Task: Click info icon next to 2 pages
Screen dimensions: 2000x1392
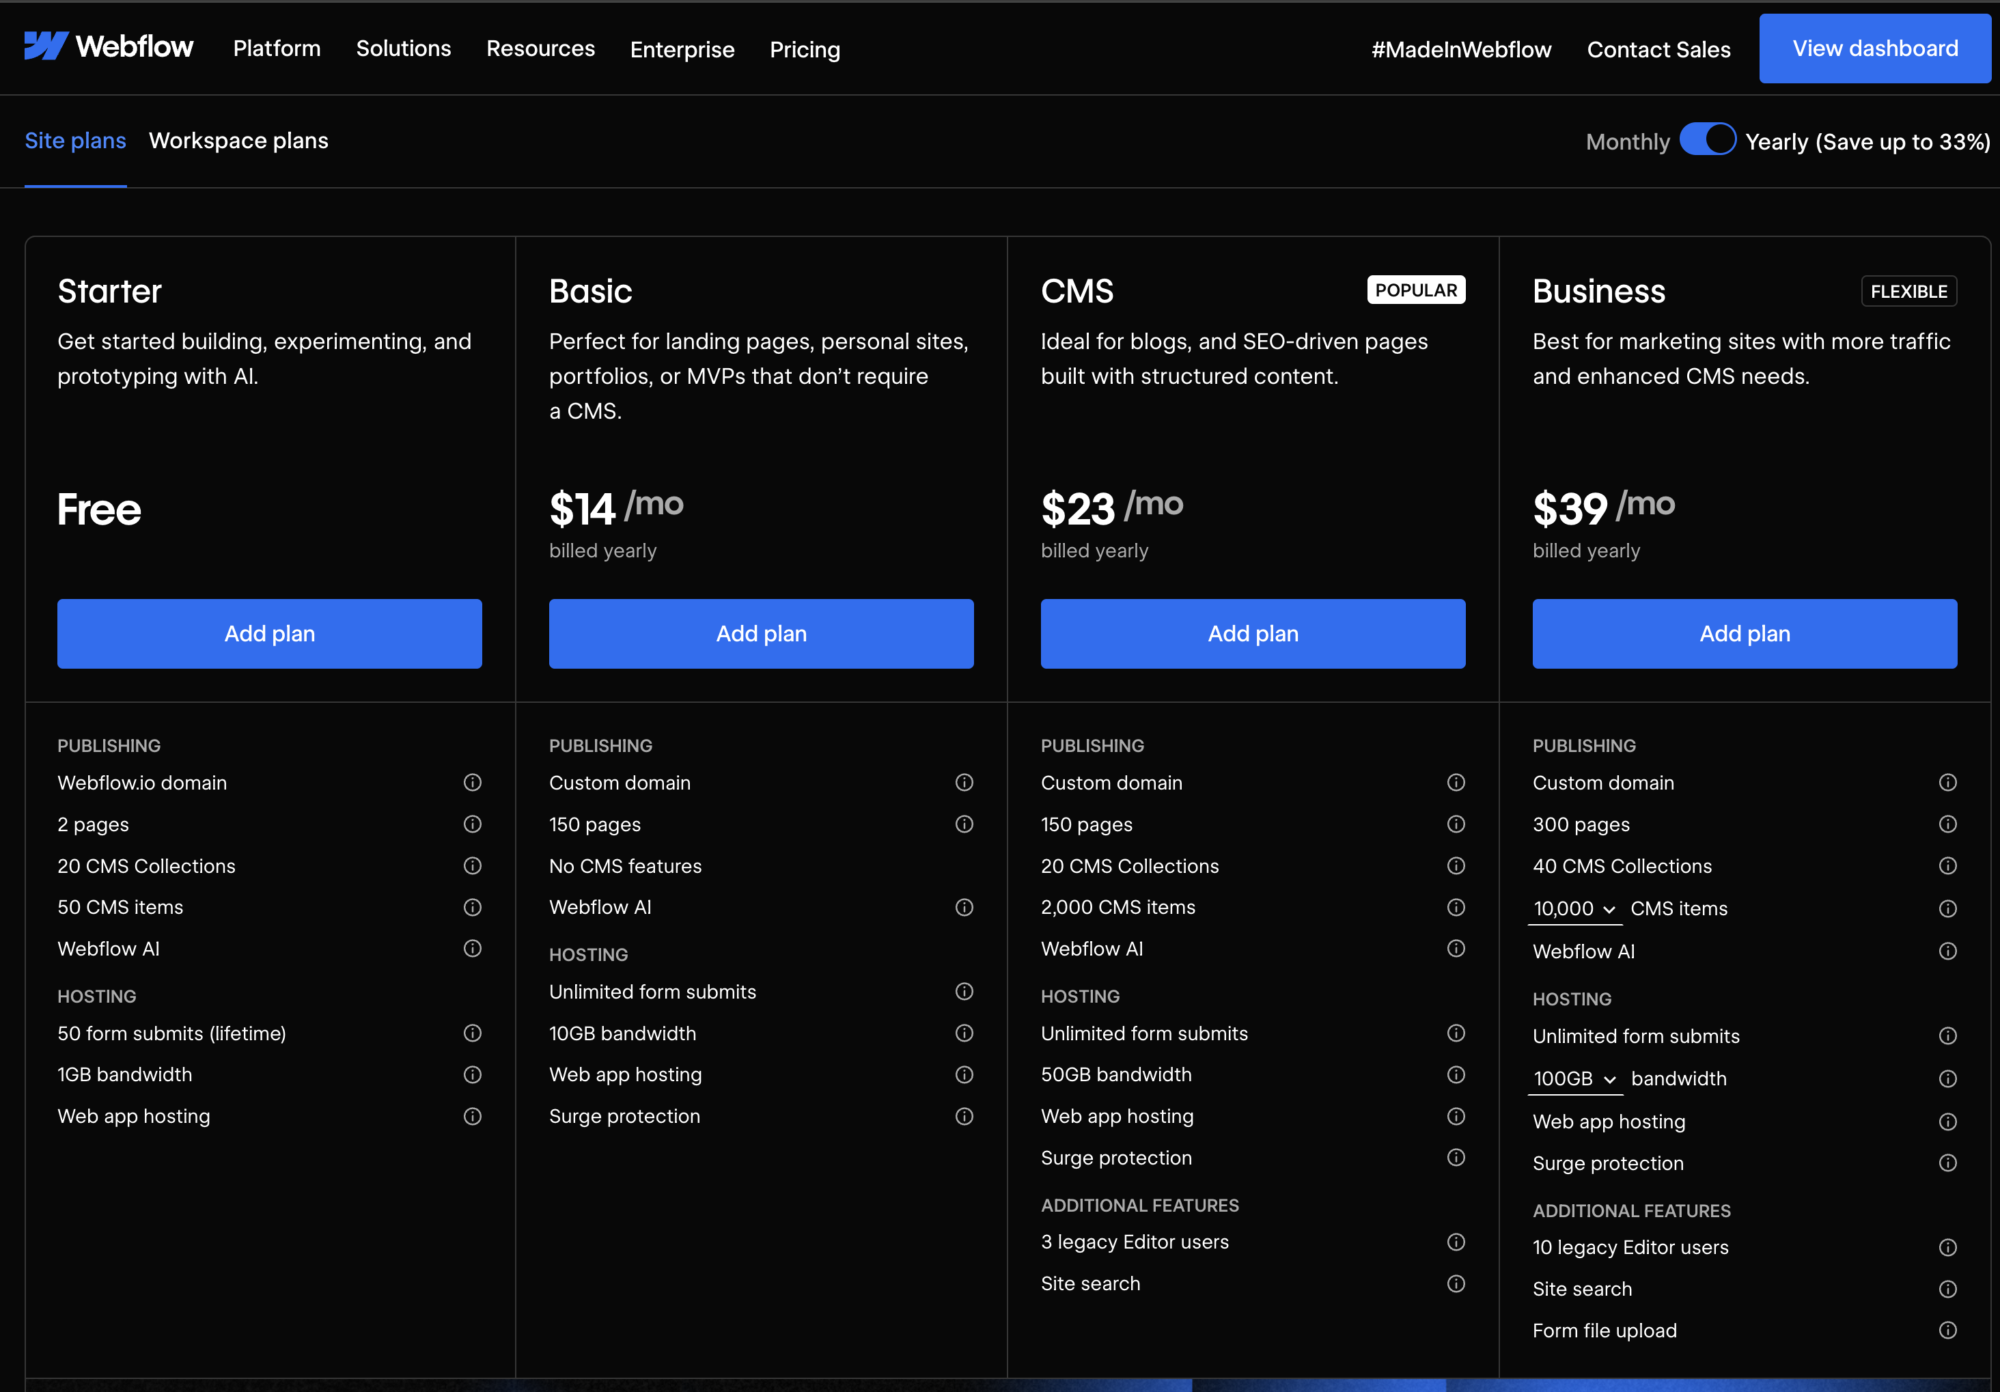Action: pos(472,824)
